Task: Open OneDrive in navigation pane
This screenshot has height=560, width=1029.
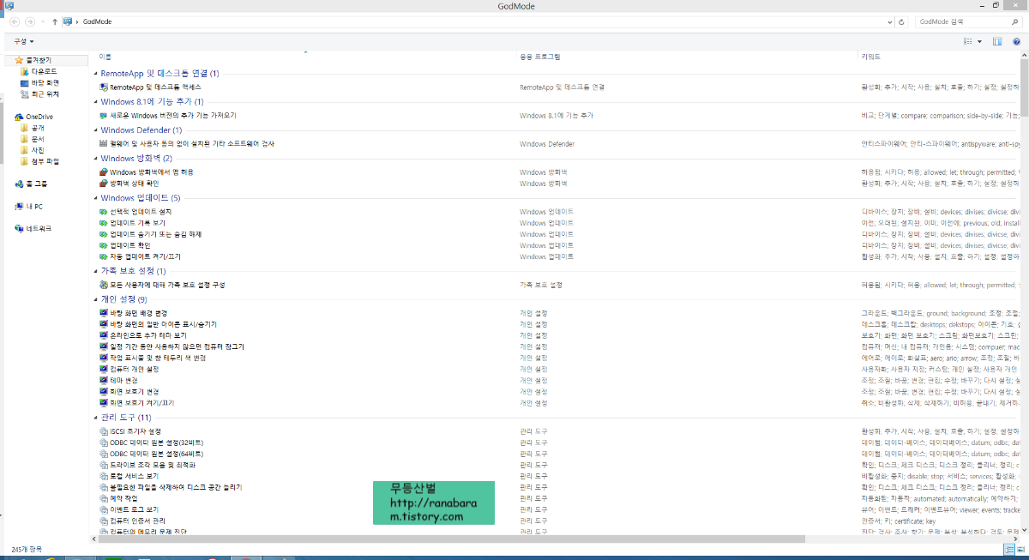Action: [x=33, y=117]
